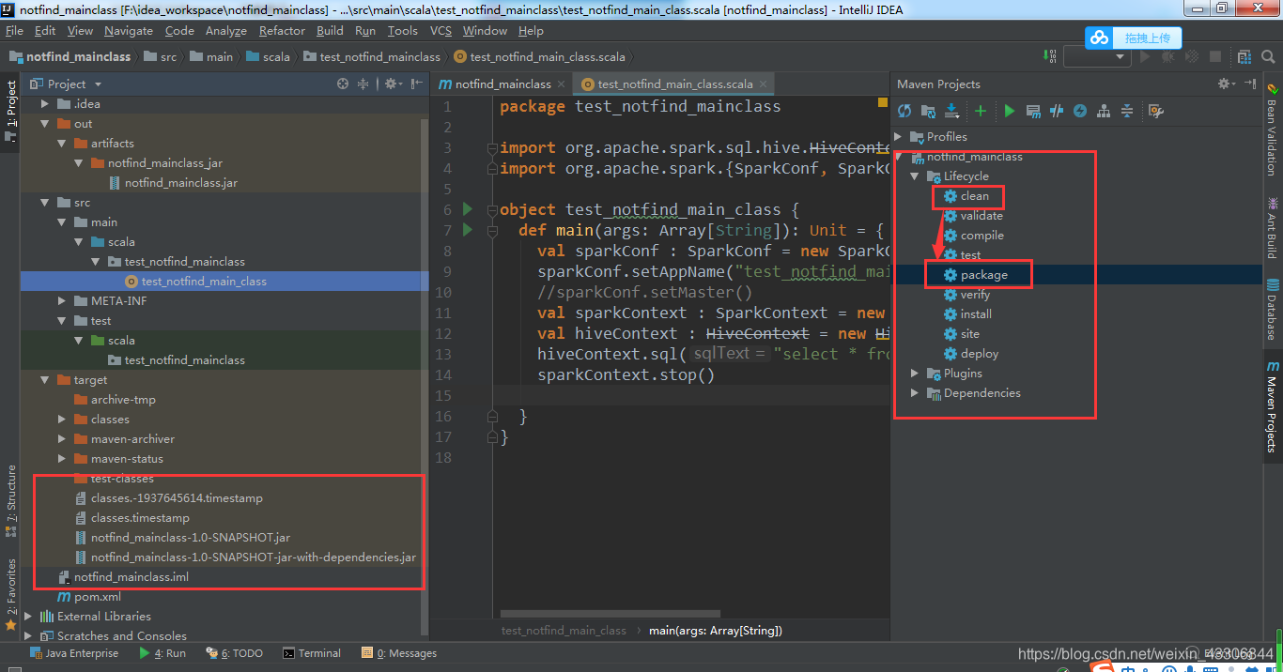This screenshot has width=1283, height=672.
Task: Expand maven-archiver folder
Action: 62,439
